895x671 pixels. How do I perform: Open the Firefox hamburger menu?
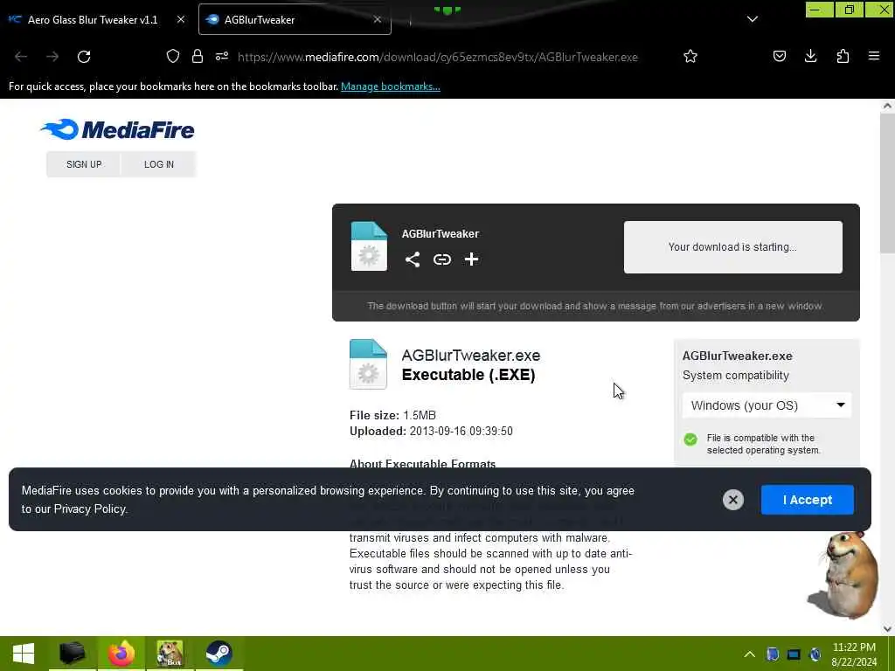pos(874,56)
